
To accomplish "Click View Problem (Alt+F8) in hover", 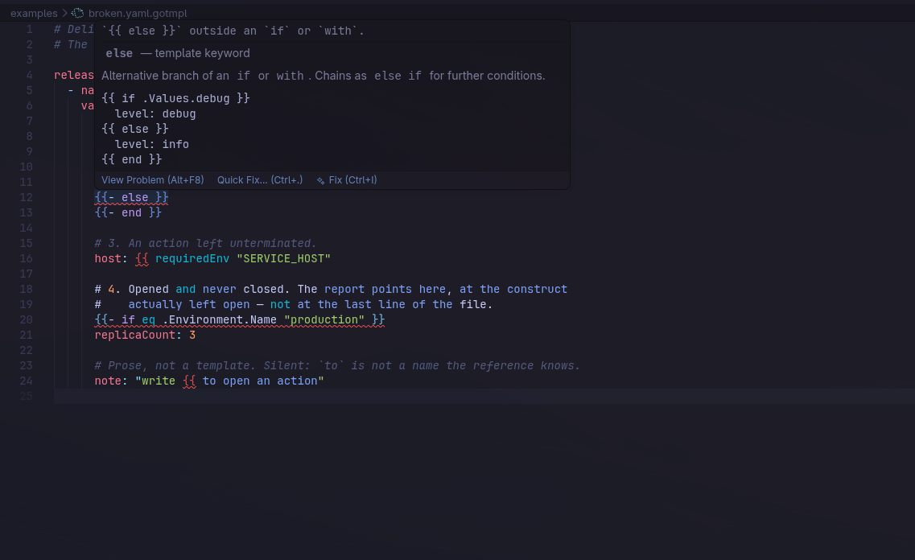I will 153,179.
